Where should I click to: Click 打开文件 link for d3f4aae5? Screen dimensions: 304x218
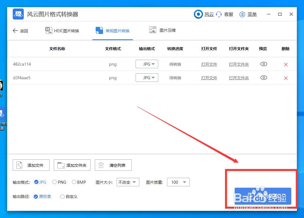coord(209,78)
